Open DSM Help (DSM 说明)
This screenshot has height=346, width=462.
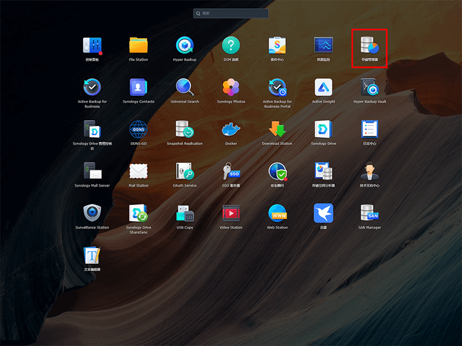tap(231, 46)
